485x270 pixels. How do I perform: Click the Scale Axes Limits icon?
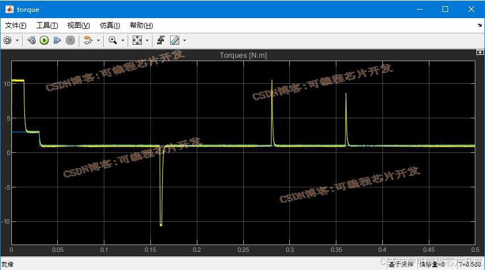tap(137, 40)
